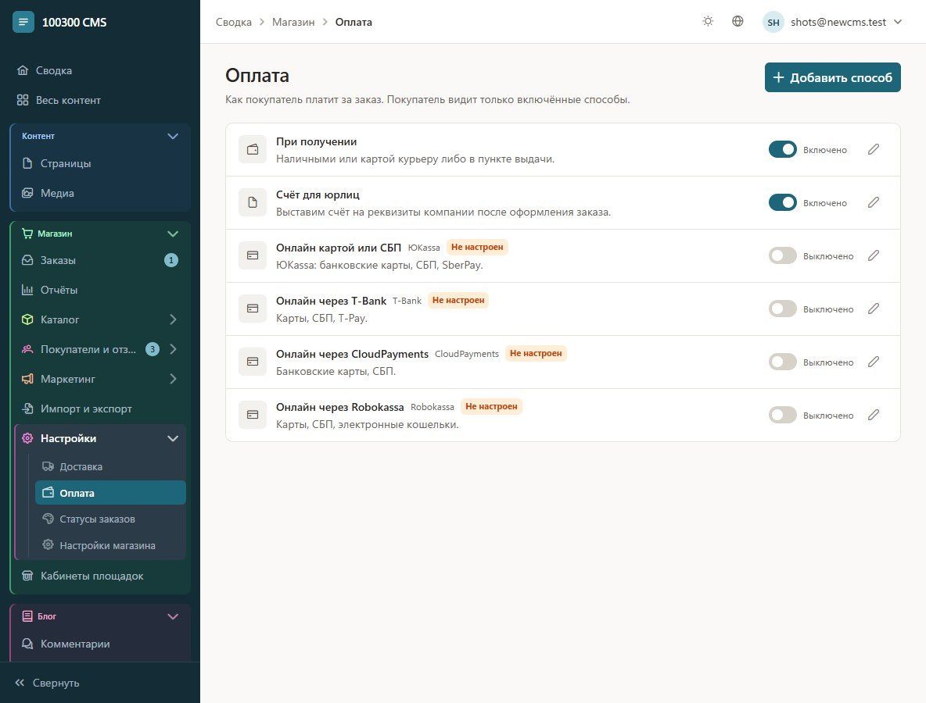This screenshot has height=703, width=926.
Task: Switch theme with the sun icon
Action: [708, 22]
